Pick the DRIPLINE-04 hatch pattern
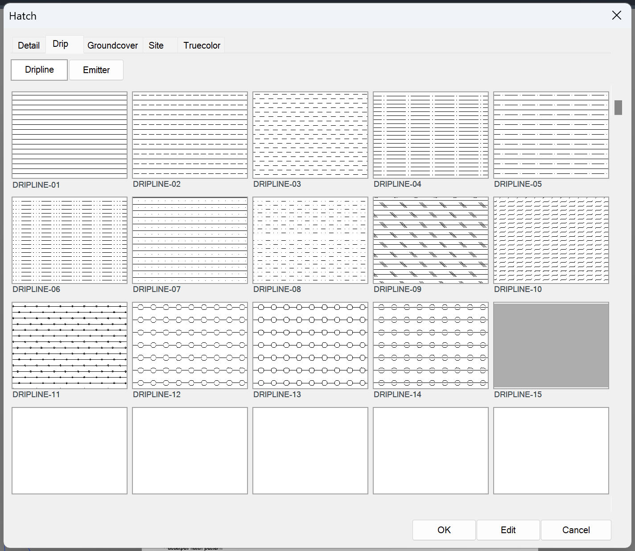Screen dimensions: 635x551 click(431, 135)
